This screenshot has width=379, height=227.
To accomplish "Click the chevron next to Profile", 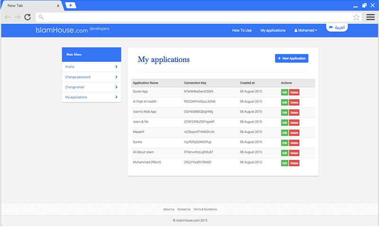I will [116, 67].
